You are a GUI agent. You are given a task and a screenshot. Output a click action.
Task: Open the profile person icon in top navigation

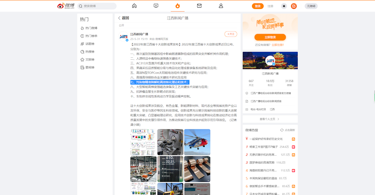tap(221, 6)
